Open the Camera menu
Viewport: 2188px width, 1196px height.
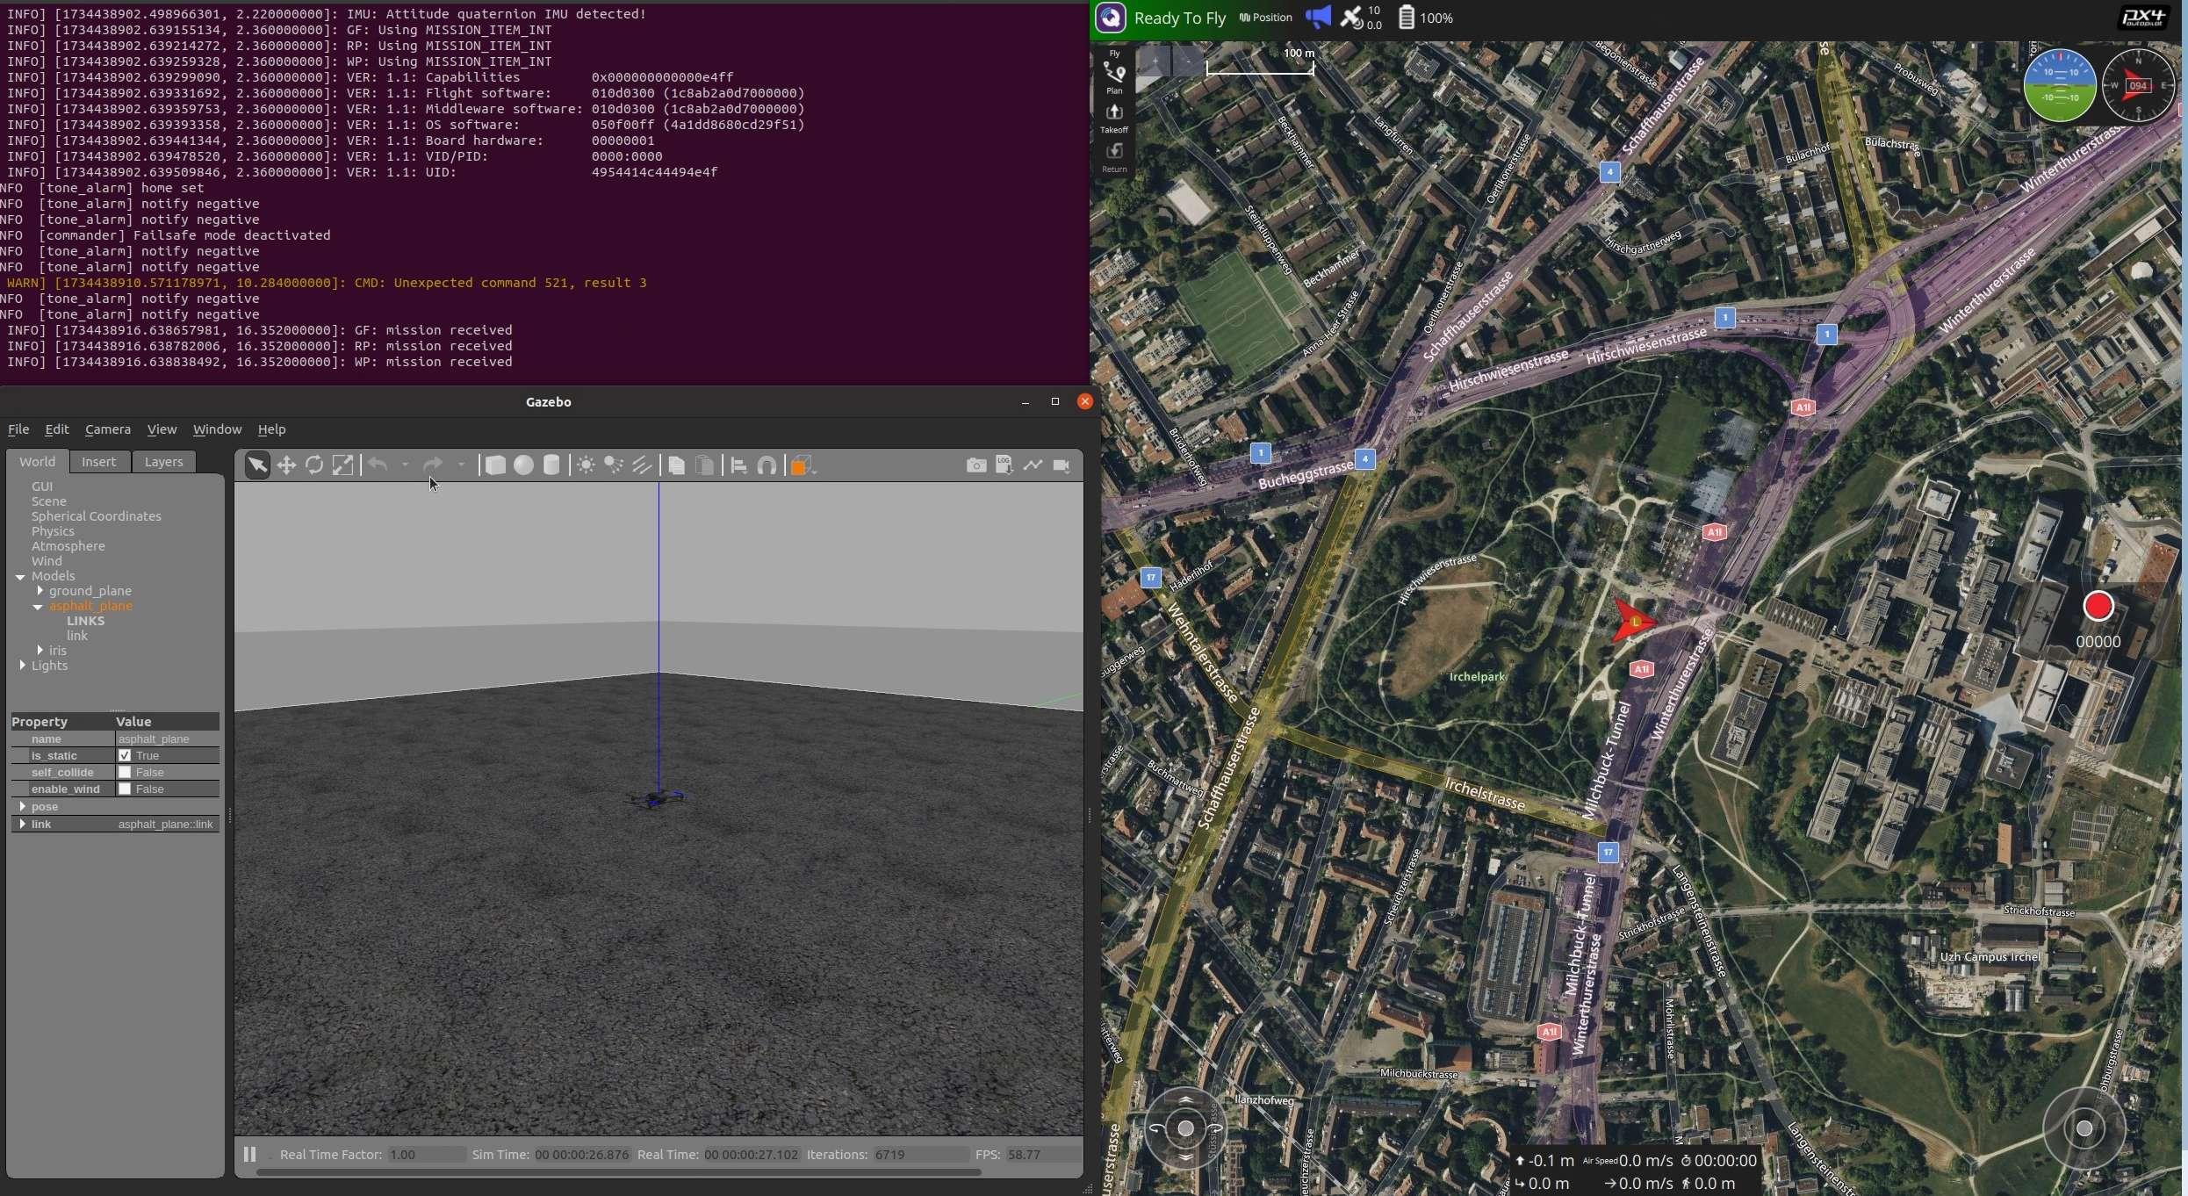click(107, 429)
